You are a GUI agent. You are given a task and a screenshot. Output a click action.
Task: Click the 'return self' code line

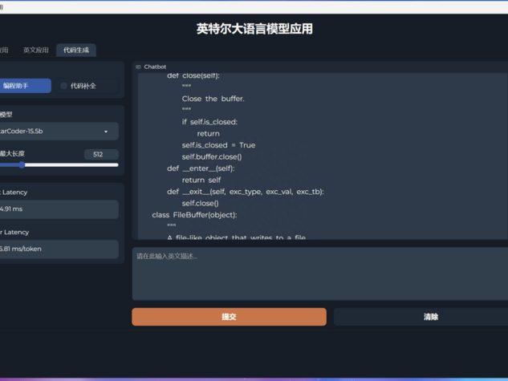(x=201, y=180)
